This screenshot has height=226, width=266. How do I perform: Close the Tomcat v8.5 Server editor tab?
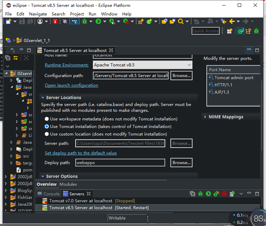[x=111, y=51]
